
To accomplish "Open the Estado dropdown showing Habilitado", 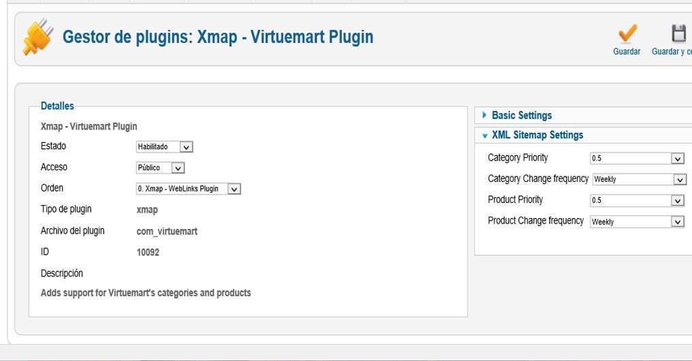I will [x=164, y=146].
